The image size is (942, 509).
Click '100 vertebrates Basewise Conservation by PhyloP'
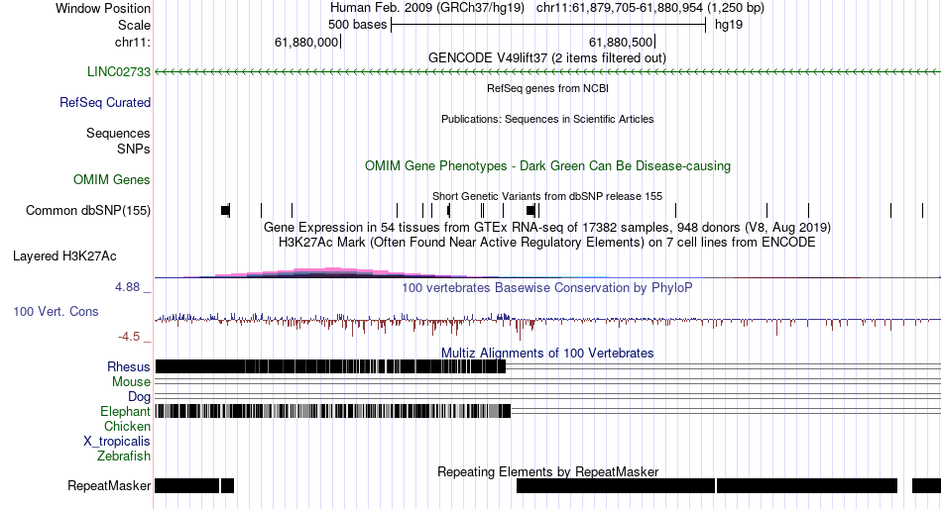coord(547,287)
